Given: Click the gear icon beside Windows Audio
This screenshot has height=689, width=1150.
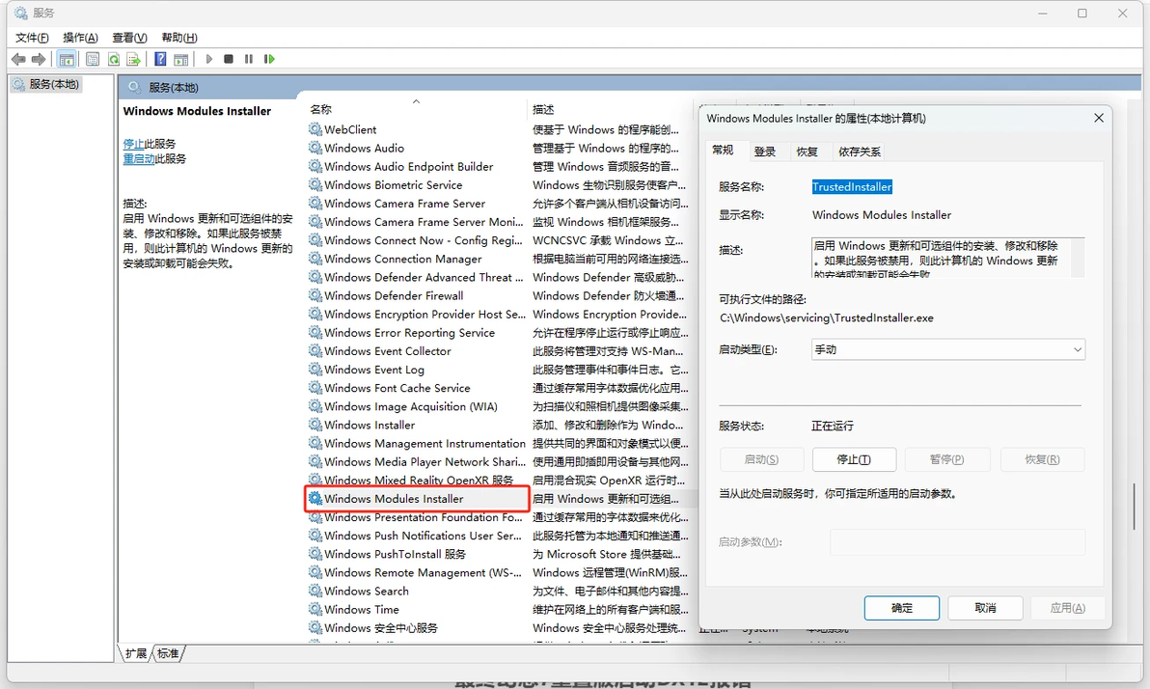Looking at the screenshot, I should pos(315,148).
